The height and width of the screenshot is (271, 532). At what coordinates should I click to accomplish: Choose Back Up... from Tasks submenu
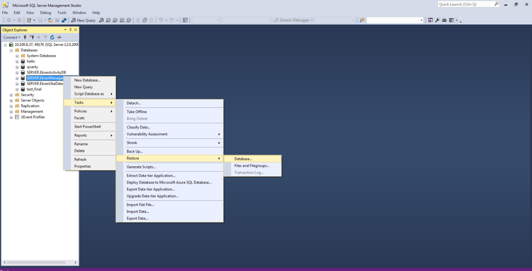tap(135, 151)
